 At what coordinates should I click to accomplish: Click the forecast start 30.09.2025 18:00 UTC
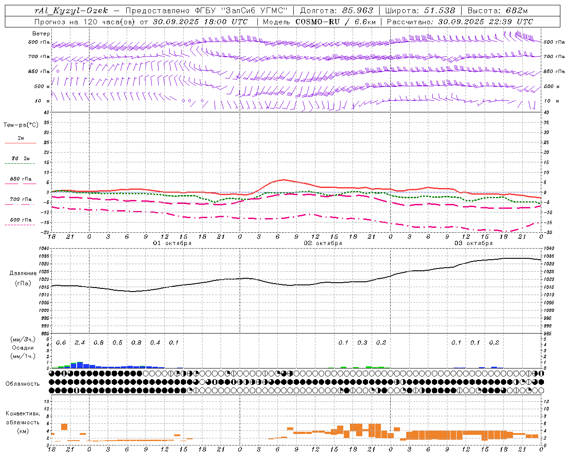pos(200,22)
